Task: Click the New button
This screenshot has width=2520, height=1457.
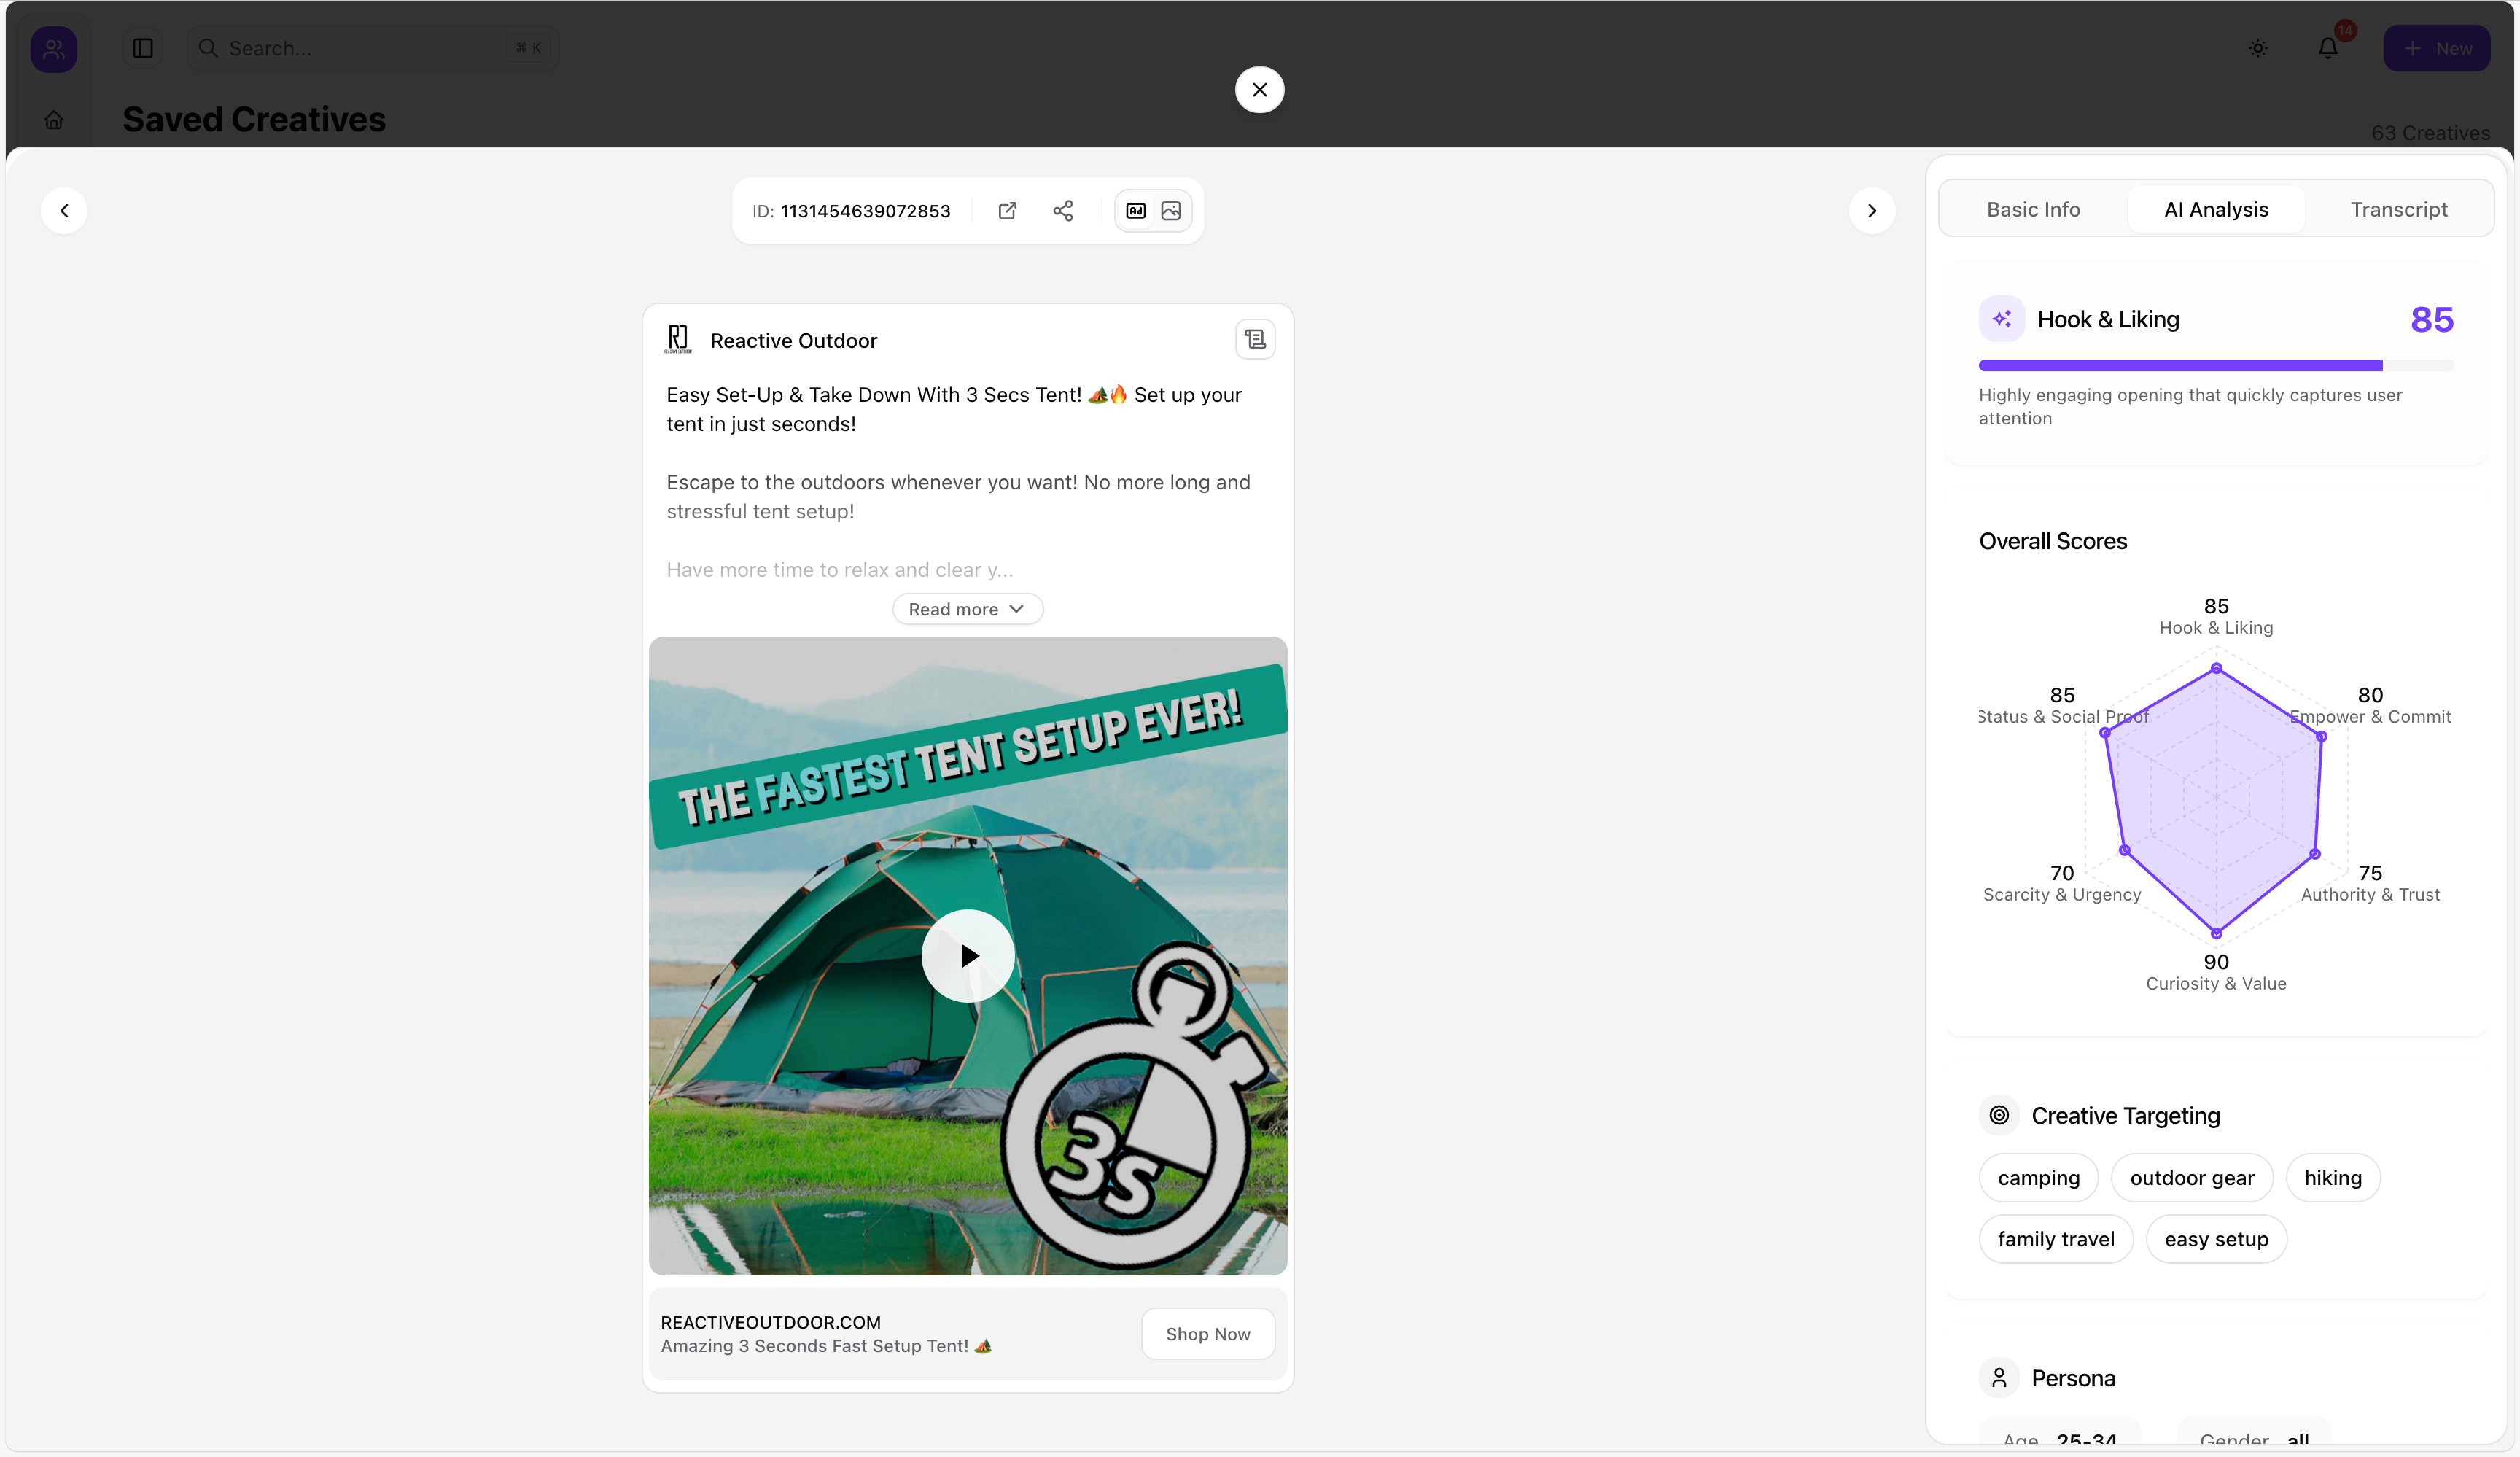Action: point(2436,48)
